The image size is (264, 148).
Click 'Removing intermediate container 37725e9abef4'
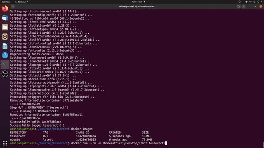point(46,100)
